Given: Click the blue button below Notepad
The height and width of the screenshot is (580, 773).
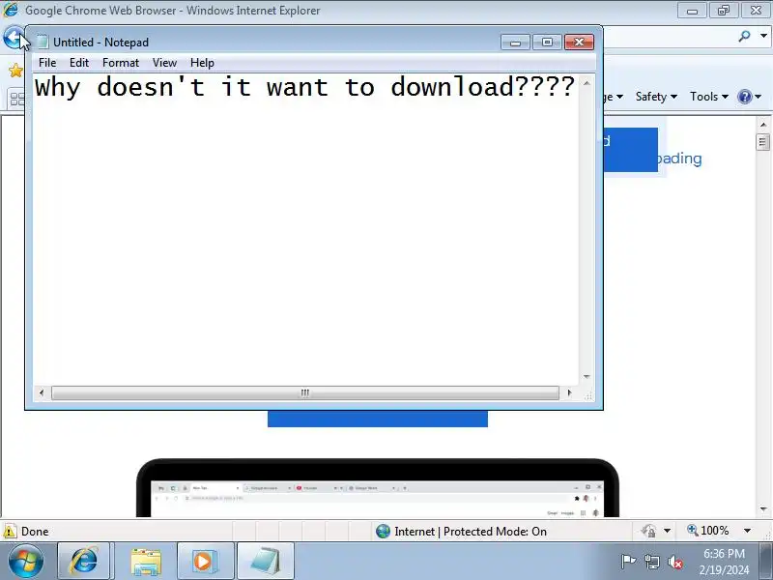Looking at the screenshot, I should [378, 419].
